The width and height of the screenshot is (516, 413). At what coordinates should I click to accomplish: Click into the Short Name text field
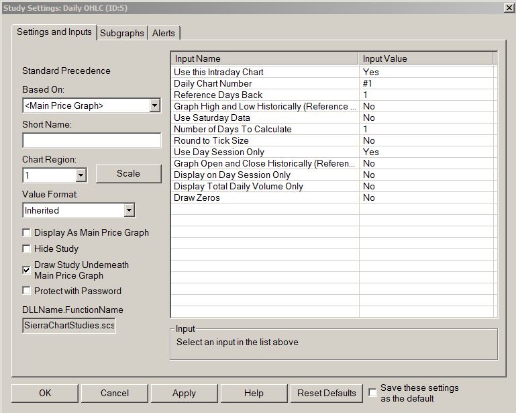92,140
